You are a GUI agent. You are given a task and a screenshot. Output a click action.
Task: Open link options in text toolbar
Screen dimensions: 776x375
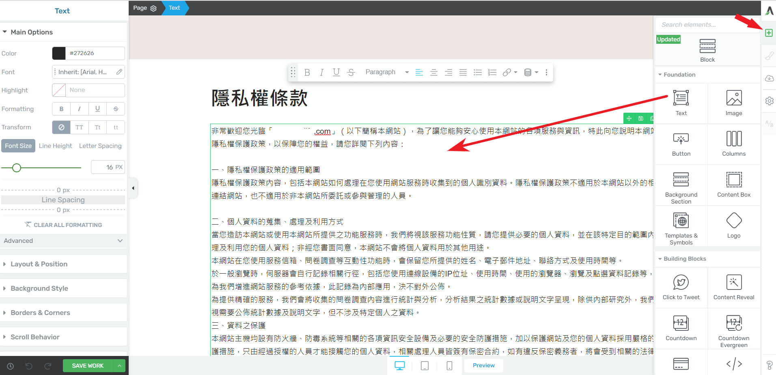click(510, 73)
